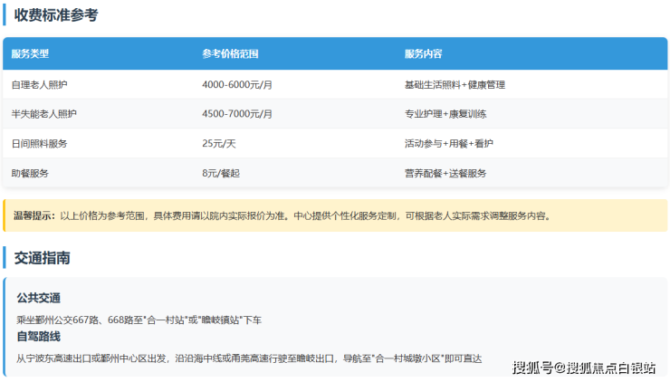Screen dimensions: 670x382
Task: Click the 日间照料服务 row label
Action: point(39,144)
